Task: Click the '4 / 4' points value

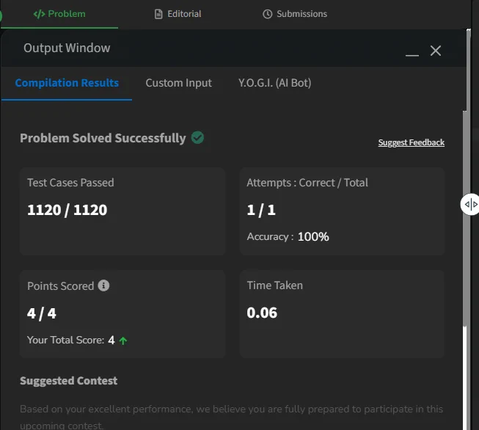Action: click(x=42, y=313)
